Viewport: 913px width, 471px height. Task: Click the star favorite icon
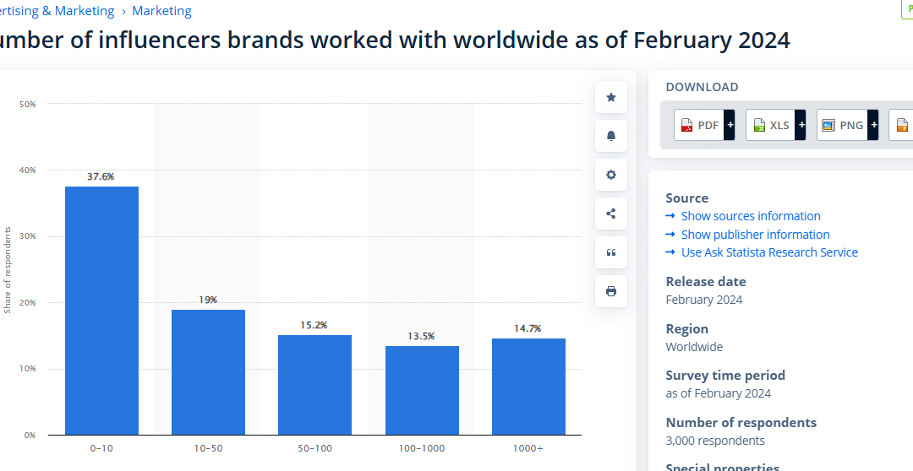point(611,97)
